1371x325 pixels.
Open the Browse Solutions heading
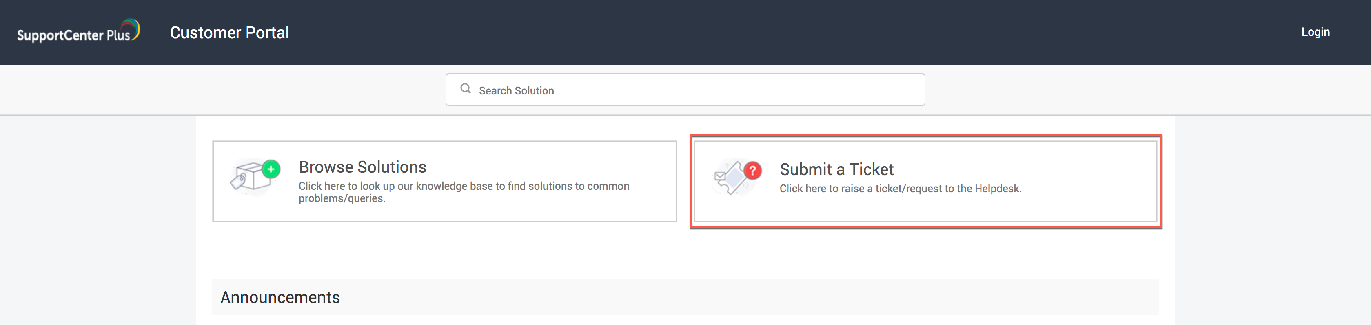(362, 167)
